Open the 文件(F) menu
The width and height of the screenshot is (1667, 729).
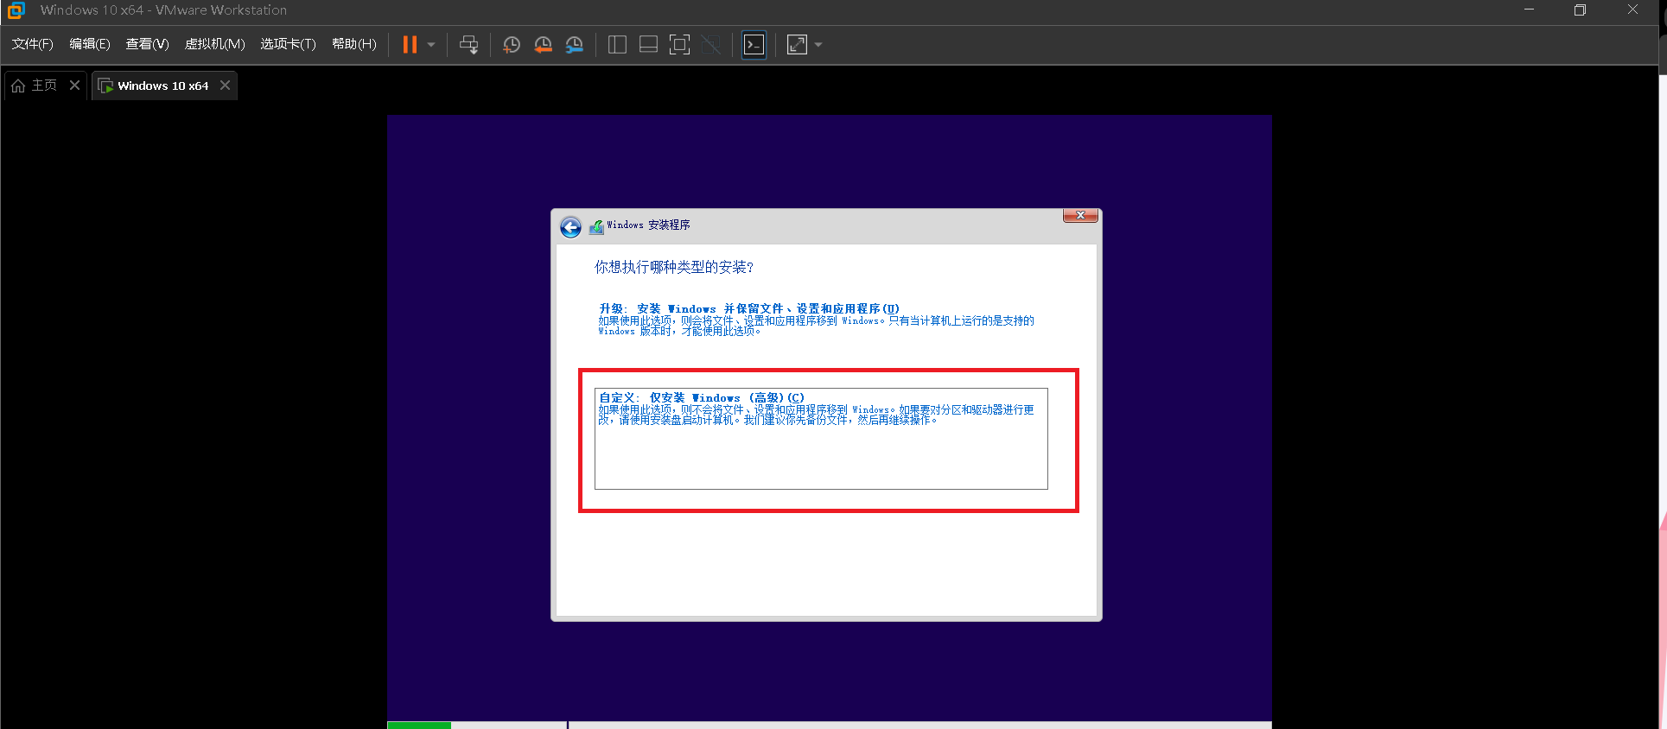[x=32, y=44]
